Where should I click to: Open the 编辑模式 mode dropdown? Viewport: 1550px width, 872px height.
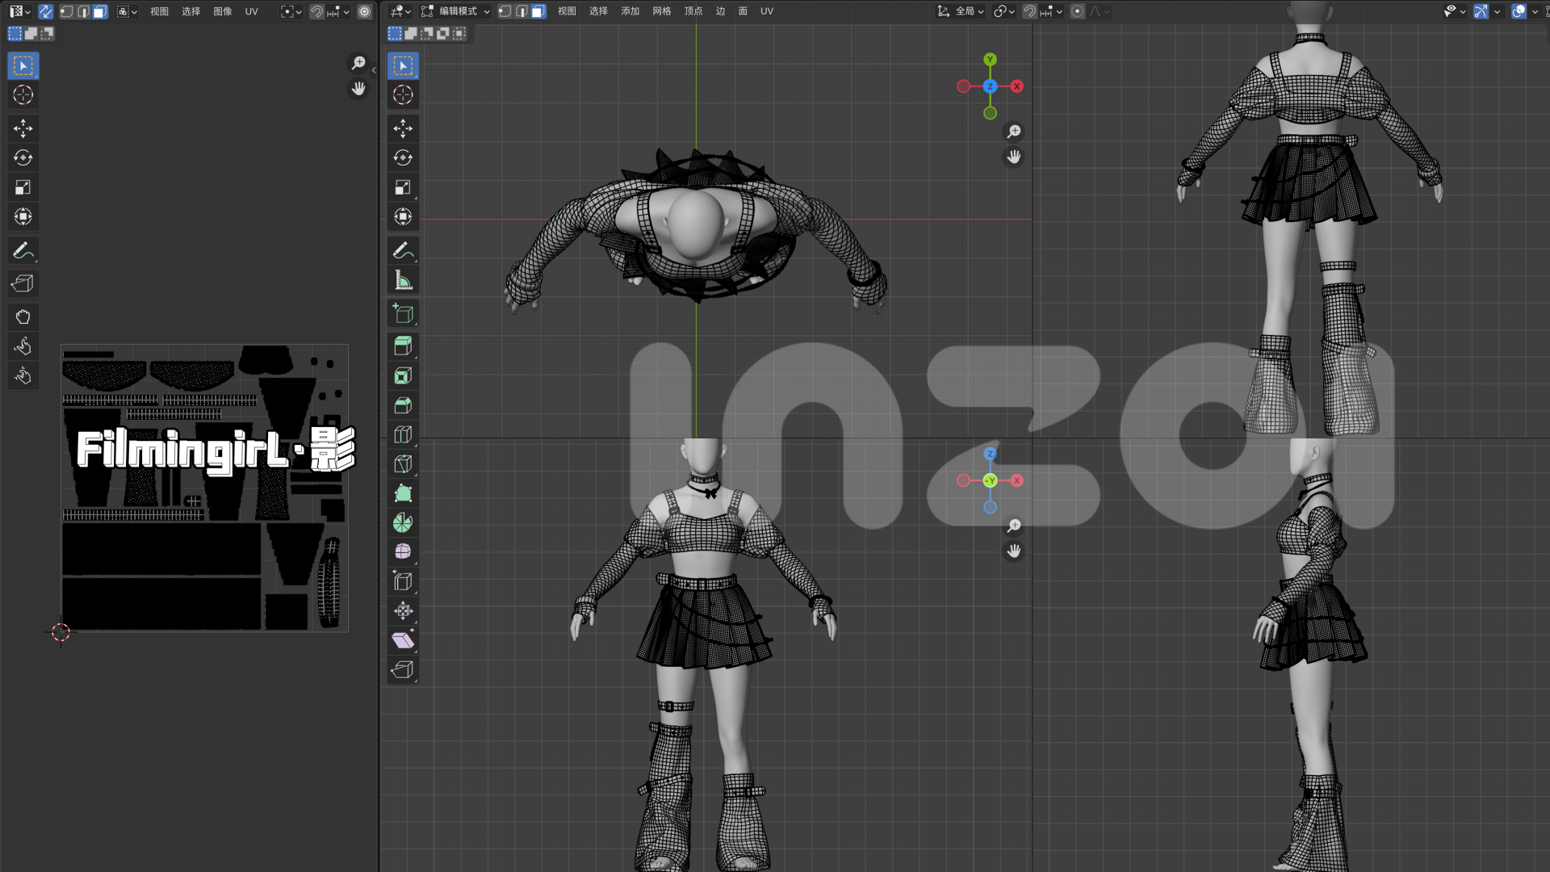coord(455,11)
